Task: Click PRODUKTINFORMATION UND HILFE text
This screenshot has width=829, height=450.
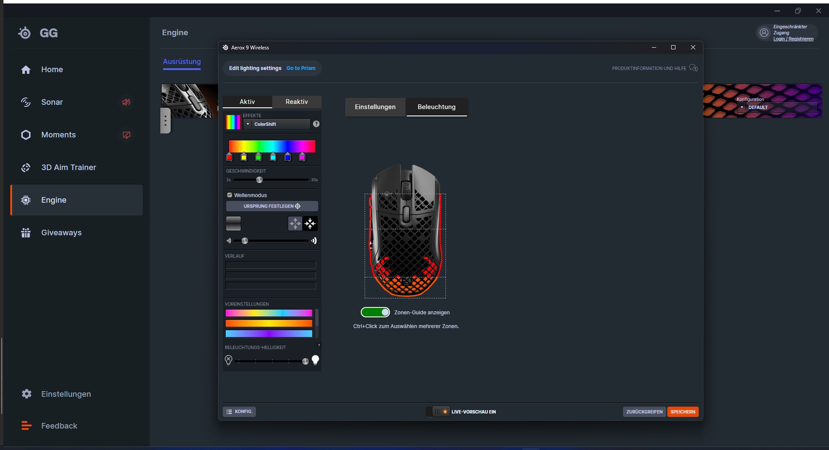Action: point(649,68)
